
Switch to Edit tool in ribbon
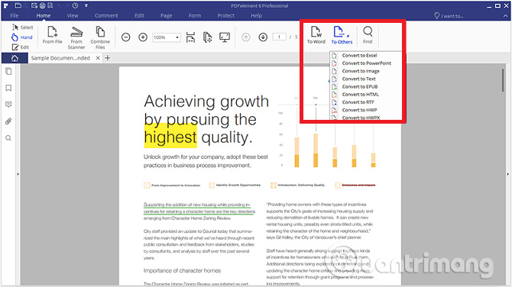(x=21, y=47)
